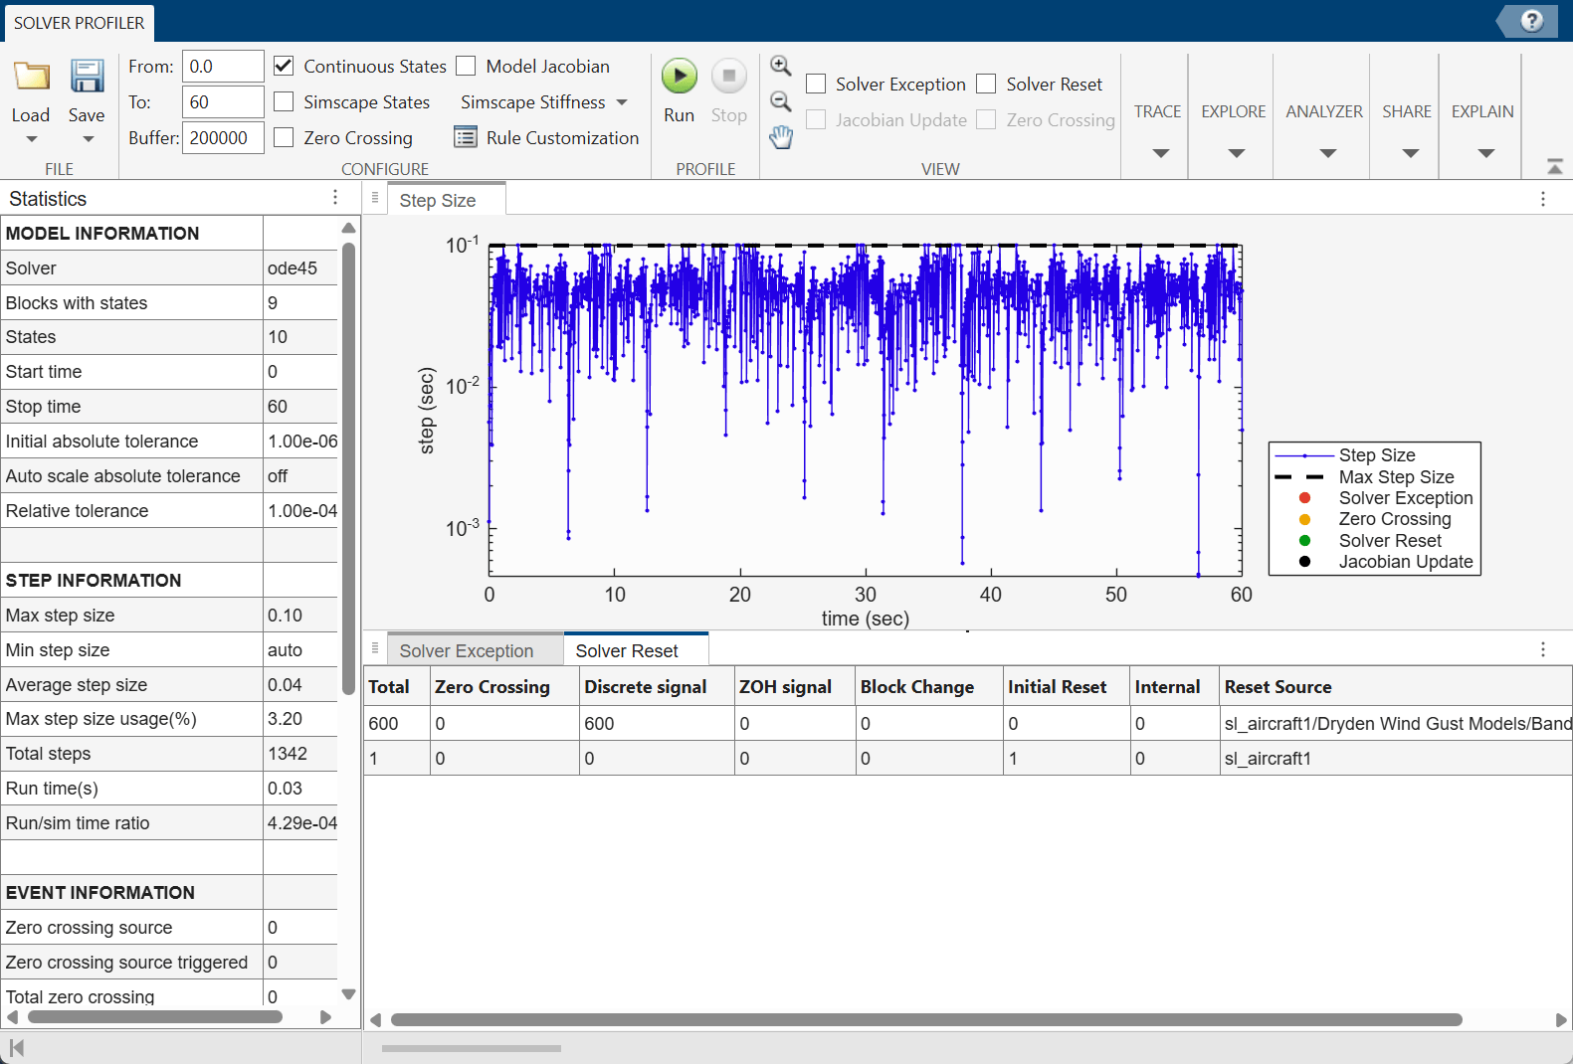Viewport: 1573px width, 1064px height.
Task: Click Statistics scroll down arrow
Action: click(x=348, y=993)
